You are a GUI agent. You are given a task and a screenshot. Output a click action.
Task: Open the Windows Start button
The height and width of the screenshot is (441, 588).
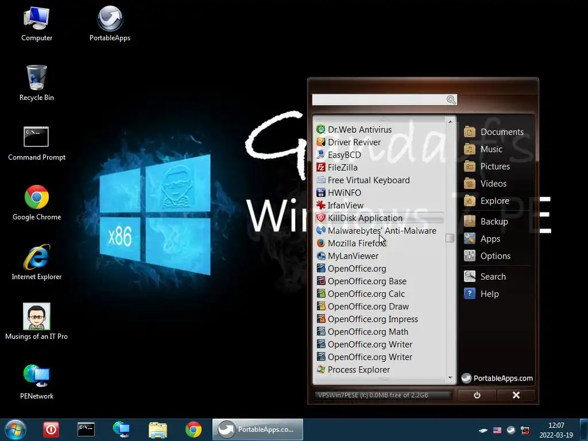[x=16, y=430]
